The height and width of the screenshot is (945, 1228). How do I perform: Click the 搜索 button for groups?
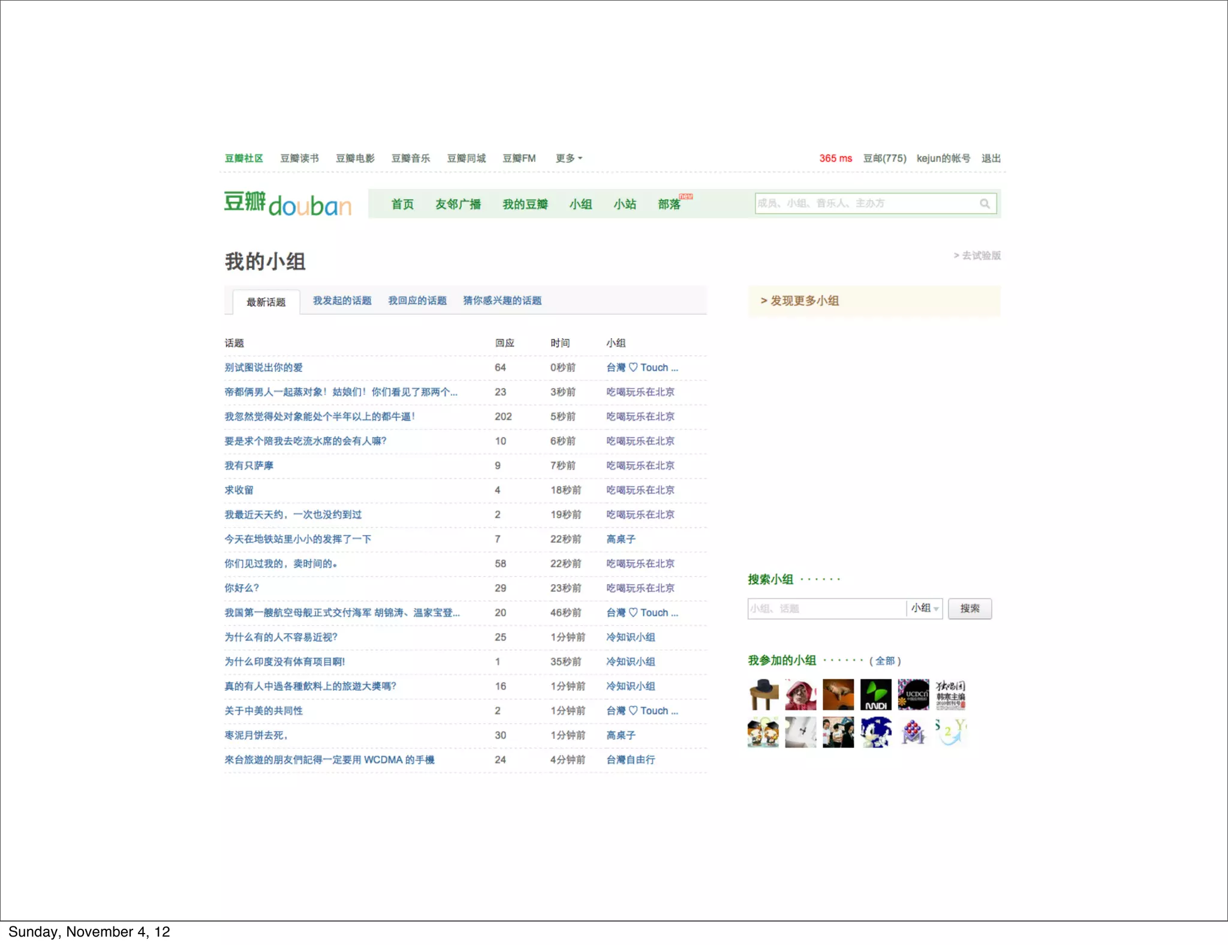pos(969,609)
